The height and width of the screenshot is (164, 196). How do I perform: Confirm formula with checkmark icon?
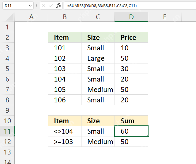pyautogui.click(x=51, y=6)
